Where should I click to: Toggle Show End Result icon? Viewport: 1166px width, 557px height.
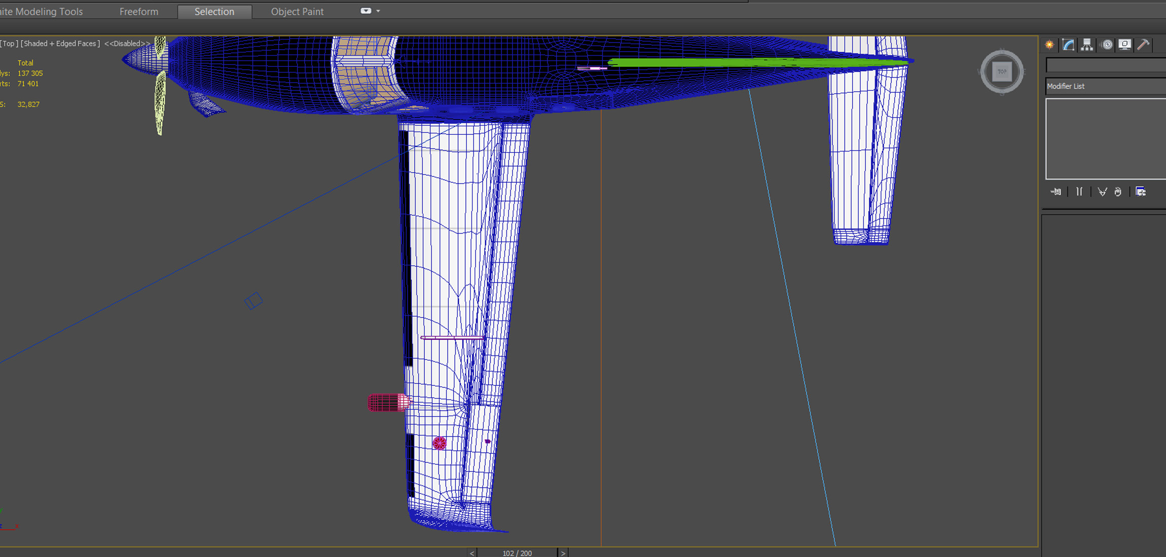point(1079,192)
